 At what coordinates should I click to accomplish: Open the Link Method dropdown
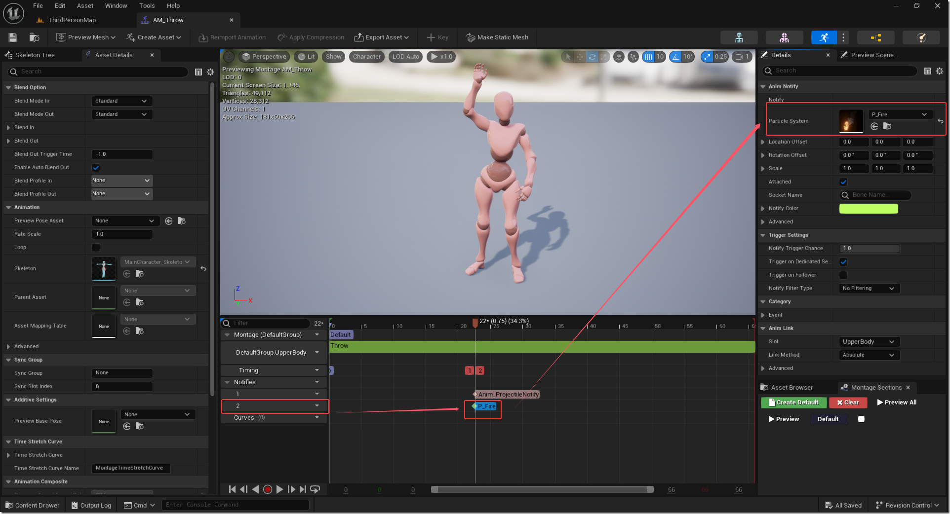[869, 355]
